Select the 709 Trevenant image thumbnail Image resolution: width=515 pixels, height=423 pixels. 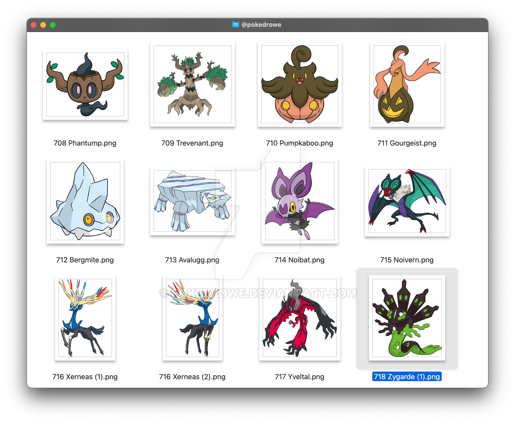point(192,84)
